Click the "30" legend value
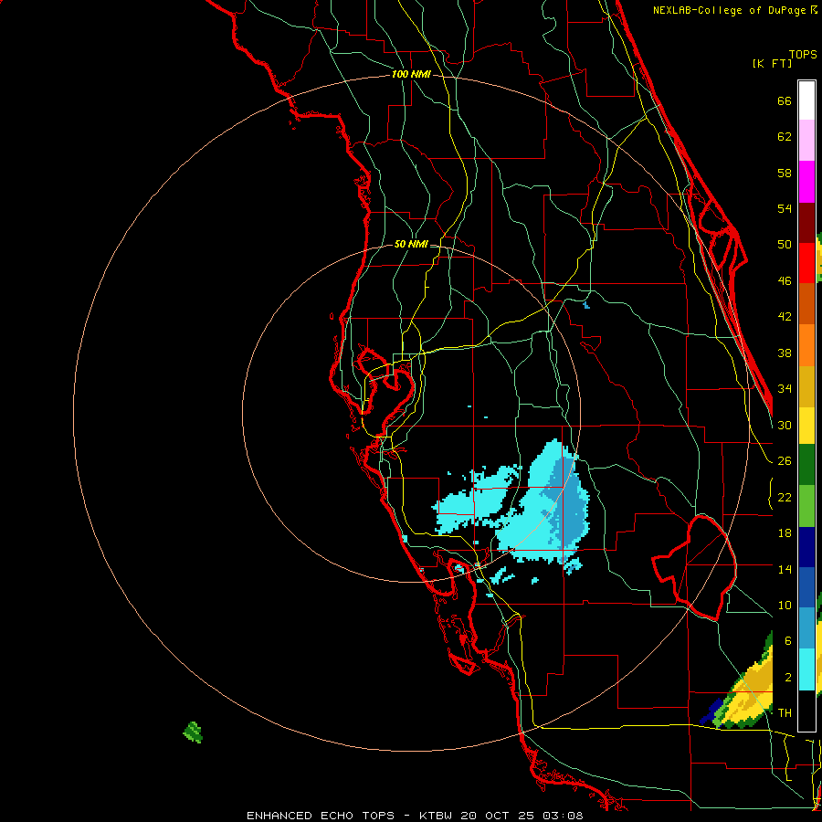The image size is (822, 822). pos(785,425)
